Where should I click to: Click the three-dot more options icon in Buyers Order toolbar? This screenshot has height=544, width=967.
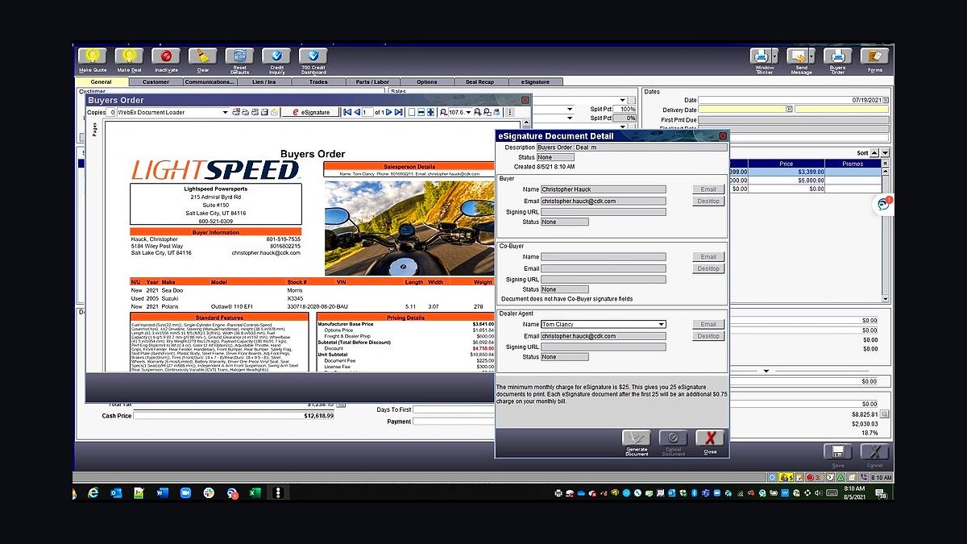pos(509,112)
